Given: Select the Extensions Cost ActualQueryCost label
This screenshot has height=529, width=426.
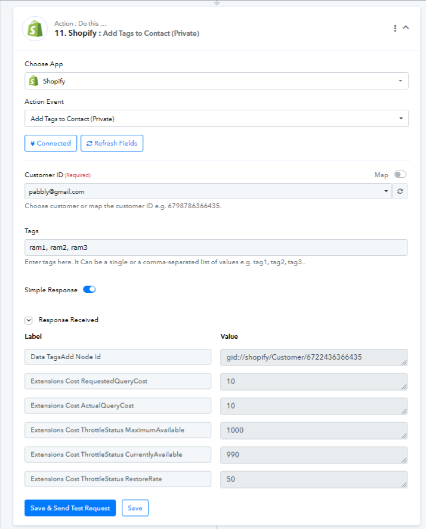Looking at the screenshot, I should [x=118, y=406].
